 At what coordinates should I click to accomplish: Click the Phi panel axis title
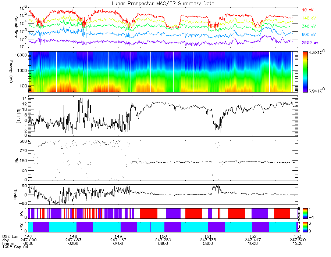click(x=16, y=160)
